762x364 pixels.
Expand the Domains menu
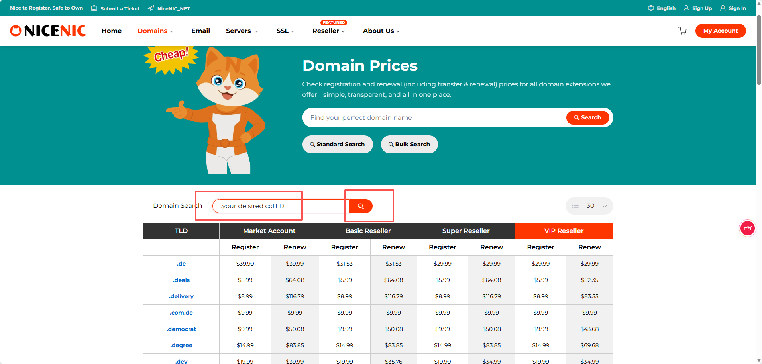(x=155, y=31)
